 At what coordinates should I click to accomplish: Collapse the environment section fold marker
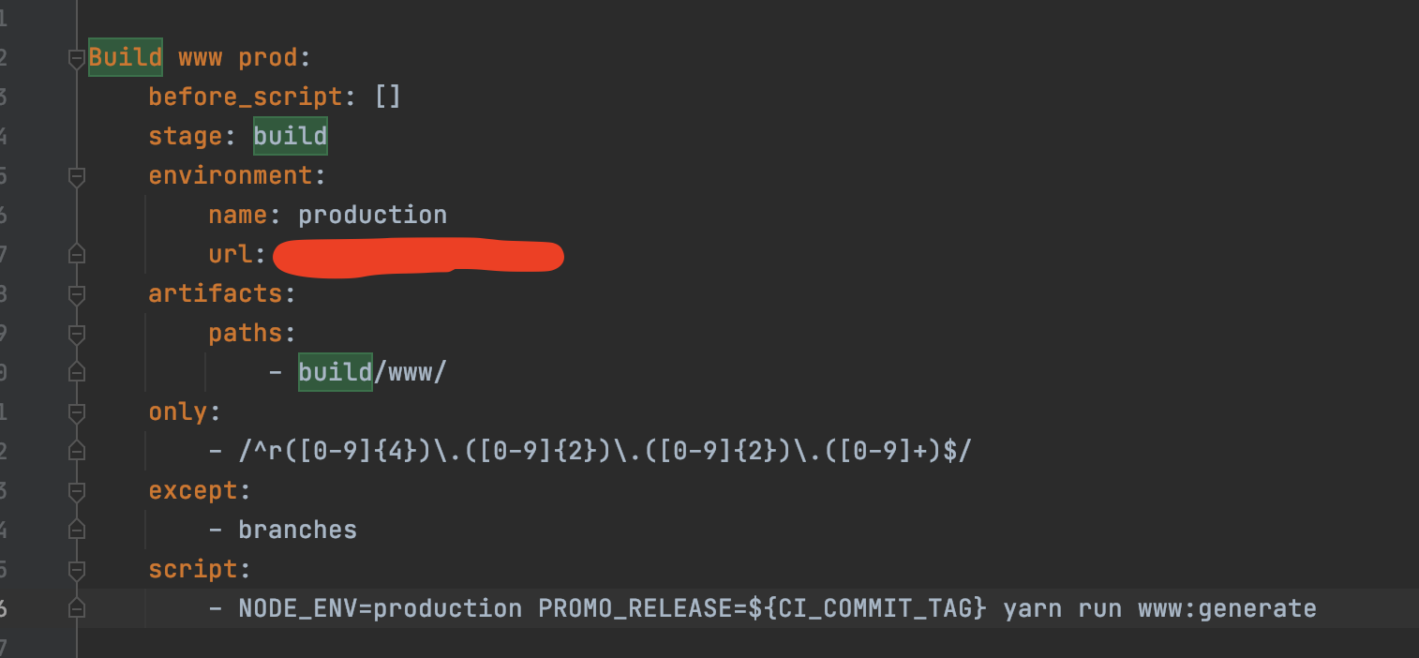tap(77, 176)
